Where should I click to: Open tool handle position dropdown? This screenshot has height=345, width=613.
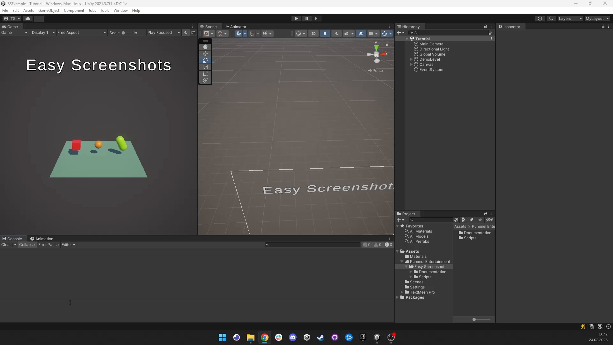point(209,34)
